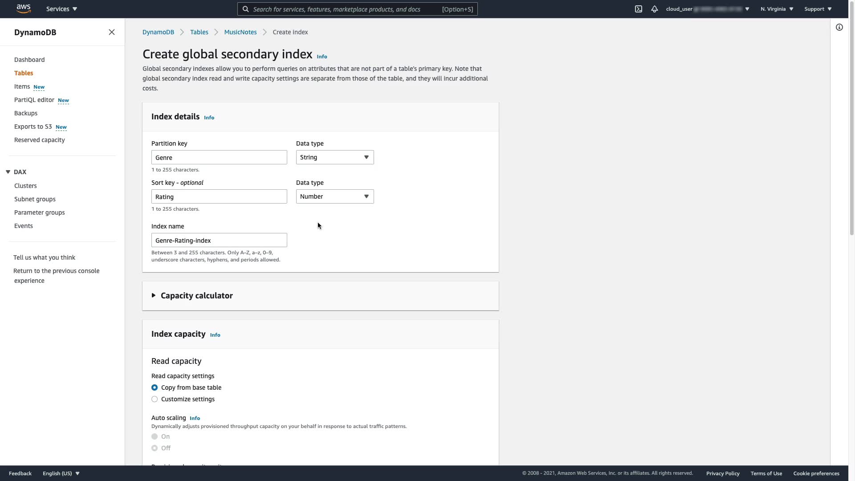Open partition key Data type String dropdown
Viewport: 855px width, 481px height.
coord(334,157)
